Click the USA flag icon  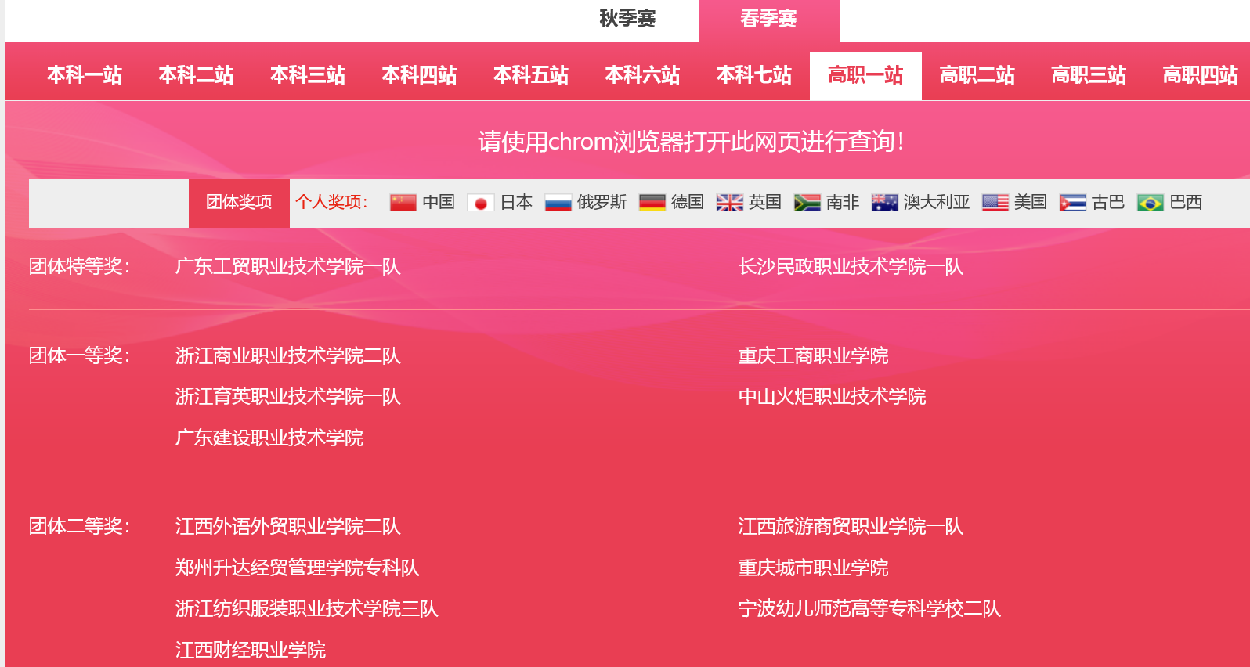coord(995,203)
